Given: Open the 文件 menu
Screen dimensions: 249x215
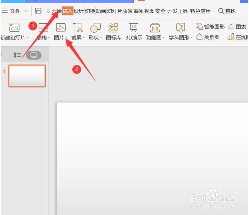Looking at the screenshot, I should coord(15,11).
